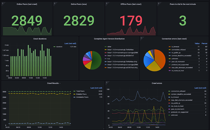Click info icon on Peers to dial panel
Screen dimensions: 210x130
point(159,3)
